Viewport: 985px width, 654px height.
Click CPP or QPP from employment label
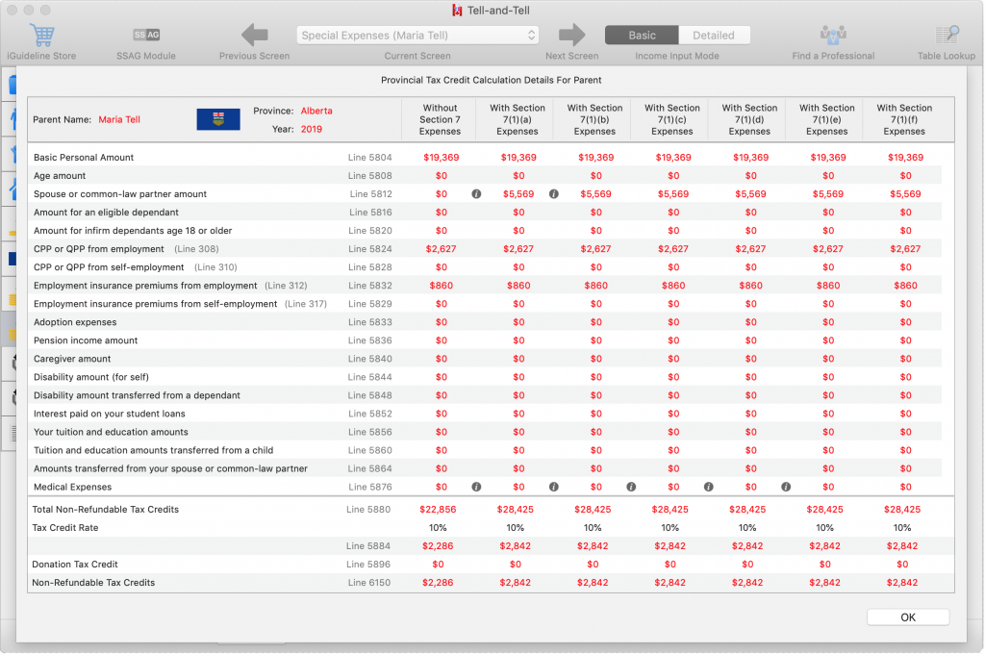99,249
